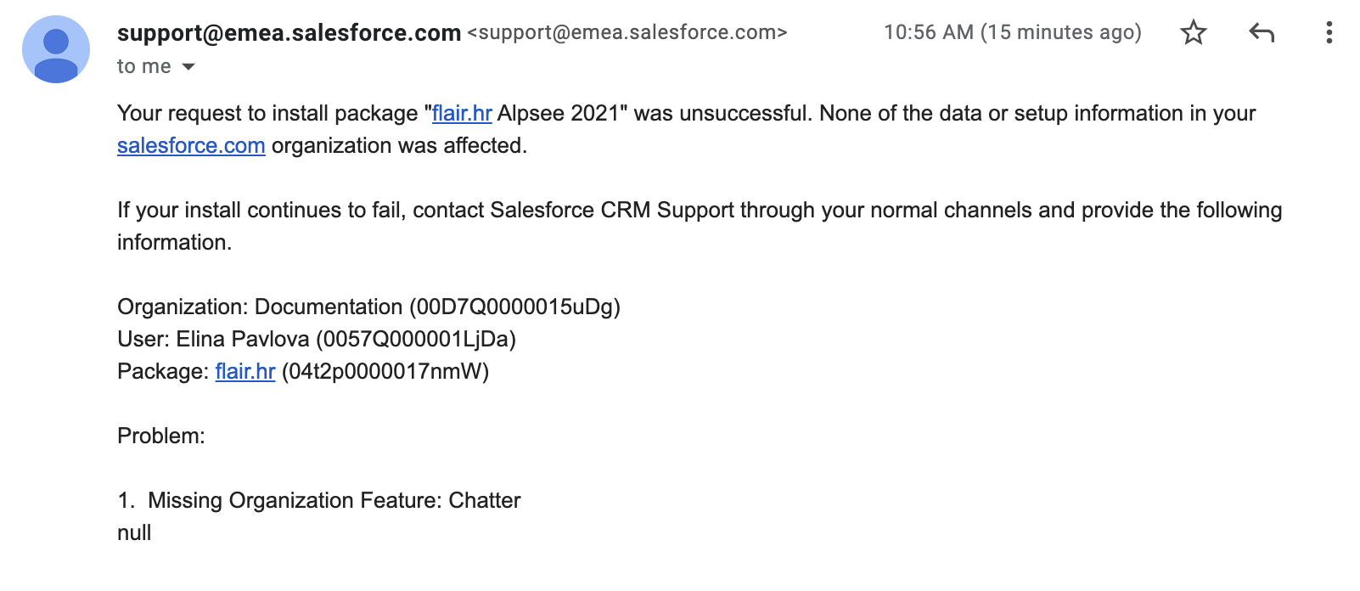Image resolution: width=1360 pixels, height=591 pixels.
Task: Click the "to me" recipient text
Action: 143,67
